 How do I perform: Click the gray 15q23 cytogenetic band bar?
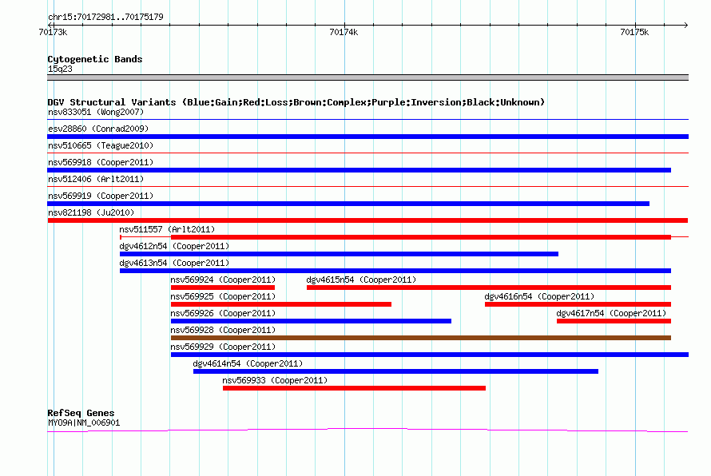click(x=367, y=77)
